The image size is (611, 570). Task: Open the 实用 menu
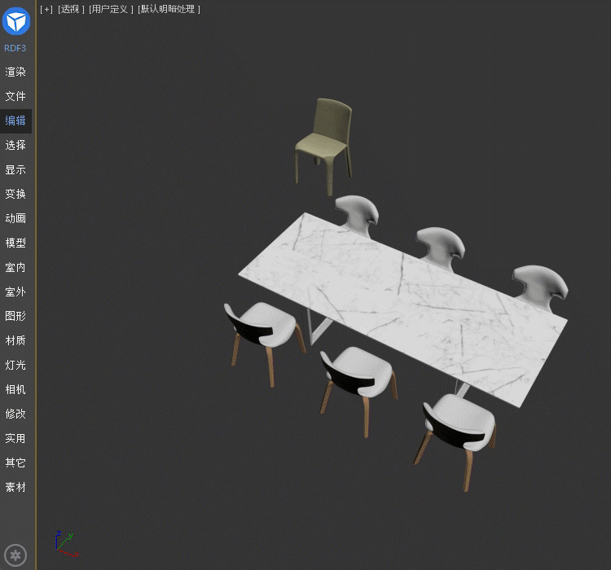(15, 438)
